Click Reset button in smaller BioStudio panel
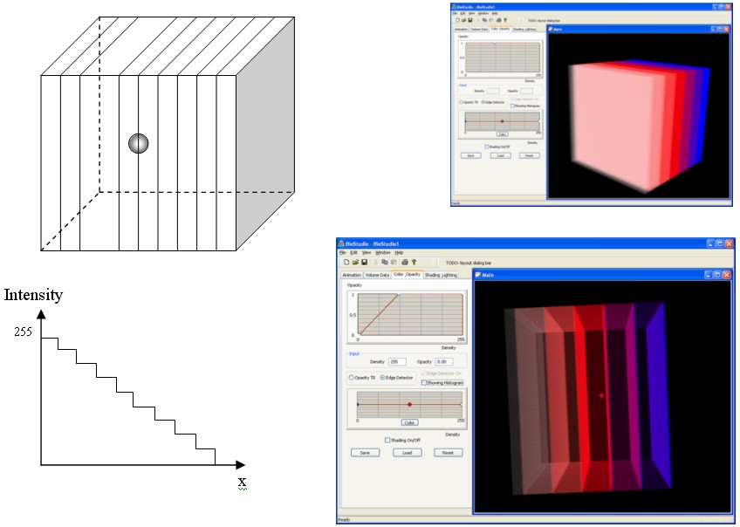The width and height of the screenshot is (740, 527). point(529,155)
